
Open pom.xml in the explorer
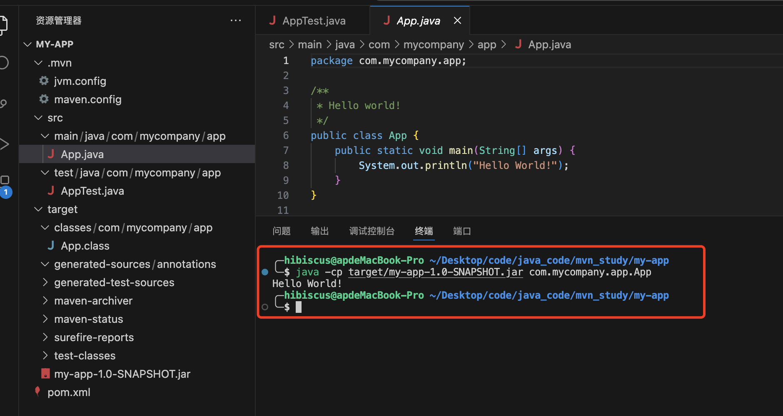[x=69, y=392]
